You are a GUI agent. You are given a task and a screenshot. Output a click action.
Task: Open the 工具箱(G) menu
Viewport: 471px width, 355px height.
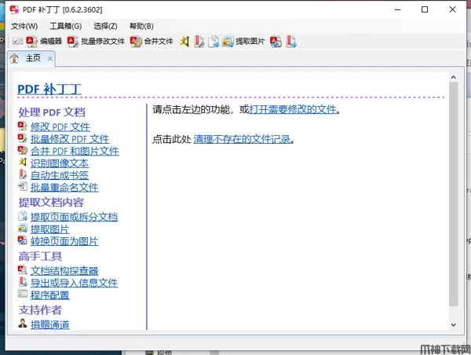[x=65, y=26]
